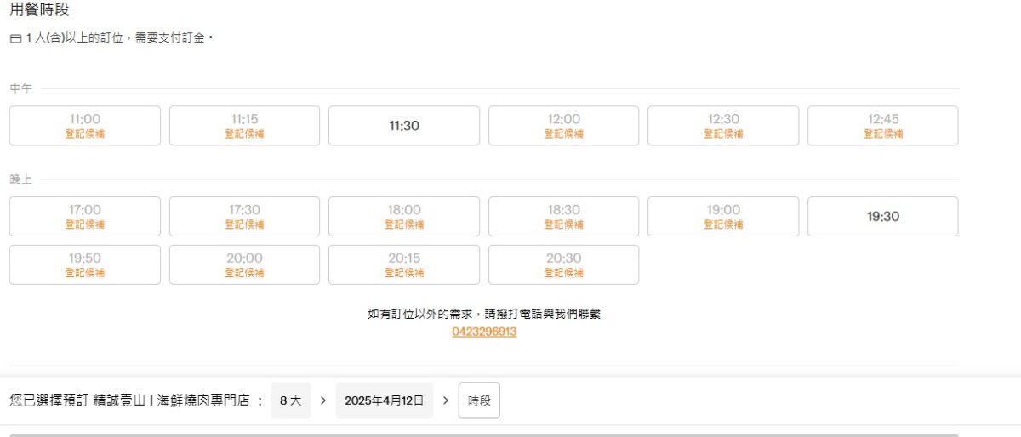Join waitlist for 12:45 slot
The image size is (1021, 437).
coord(882,126)
